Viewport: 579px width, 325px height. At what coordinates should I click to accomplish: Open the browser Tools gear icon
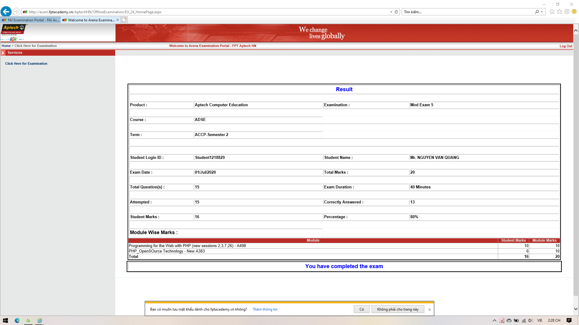coord(567,11)
